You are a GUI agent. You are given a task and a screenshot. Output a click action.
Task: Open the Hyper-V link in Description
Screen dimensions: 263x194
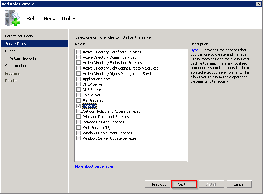197,50
